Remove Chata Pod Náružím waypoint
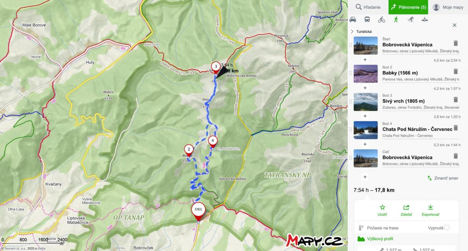Screen dimensions: 468x251 click(x=456, y=128)
